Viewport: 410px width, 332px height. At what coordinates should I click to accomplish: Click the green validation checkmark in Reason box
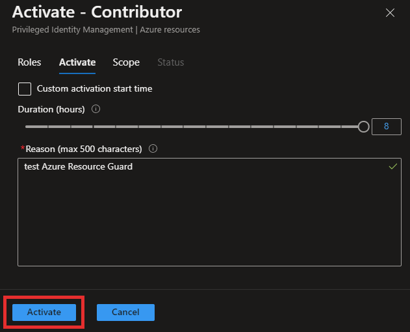392,166
